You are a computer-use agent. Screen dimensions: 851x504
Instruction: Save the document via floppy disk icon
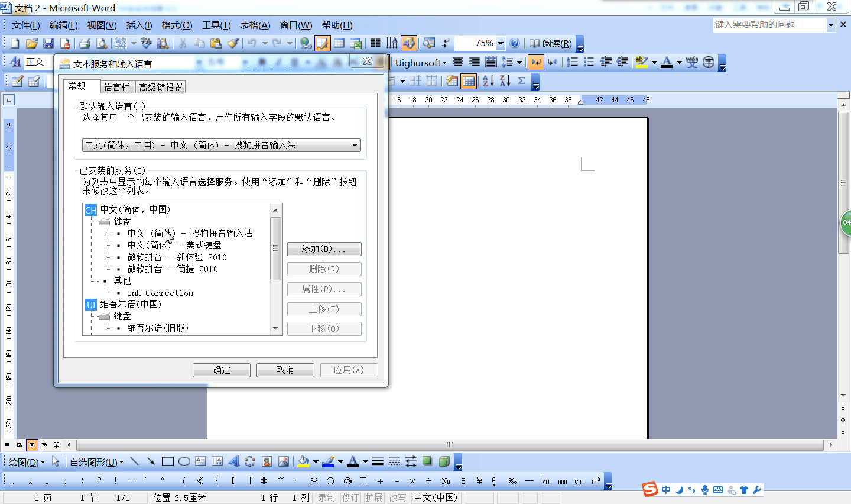pyautogui.click(x=48, y=43)
